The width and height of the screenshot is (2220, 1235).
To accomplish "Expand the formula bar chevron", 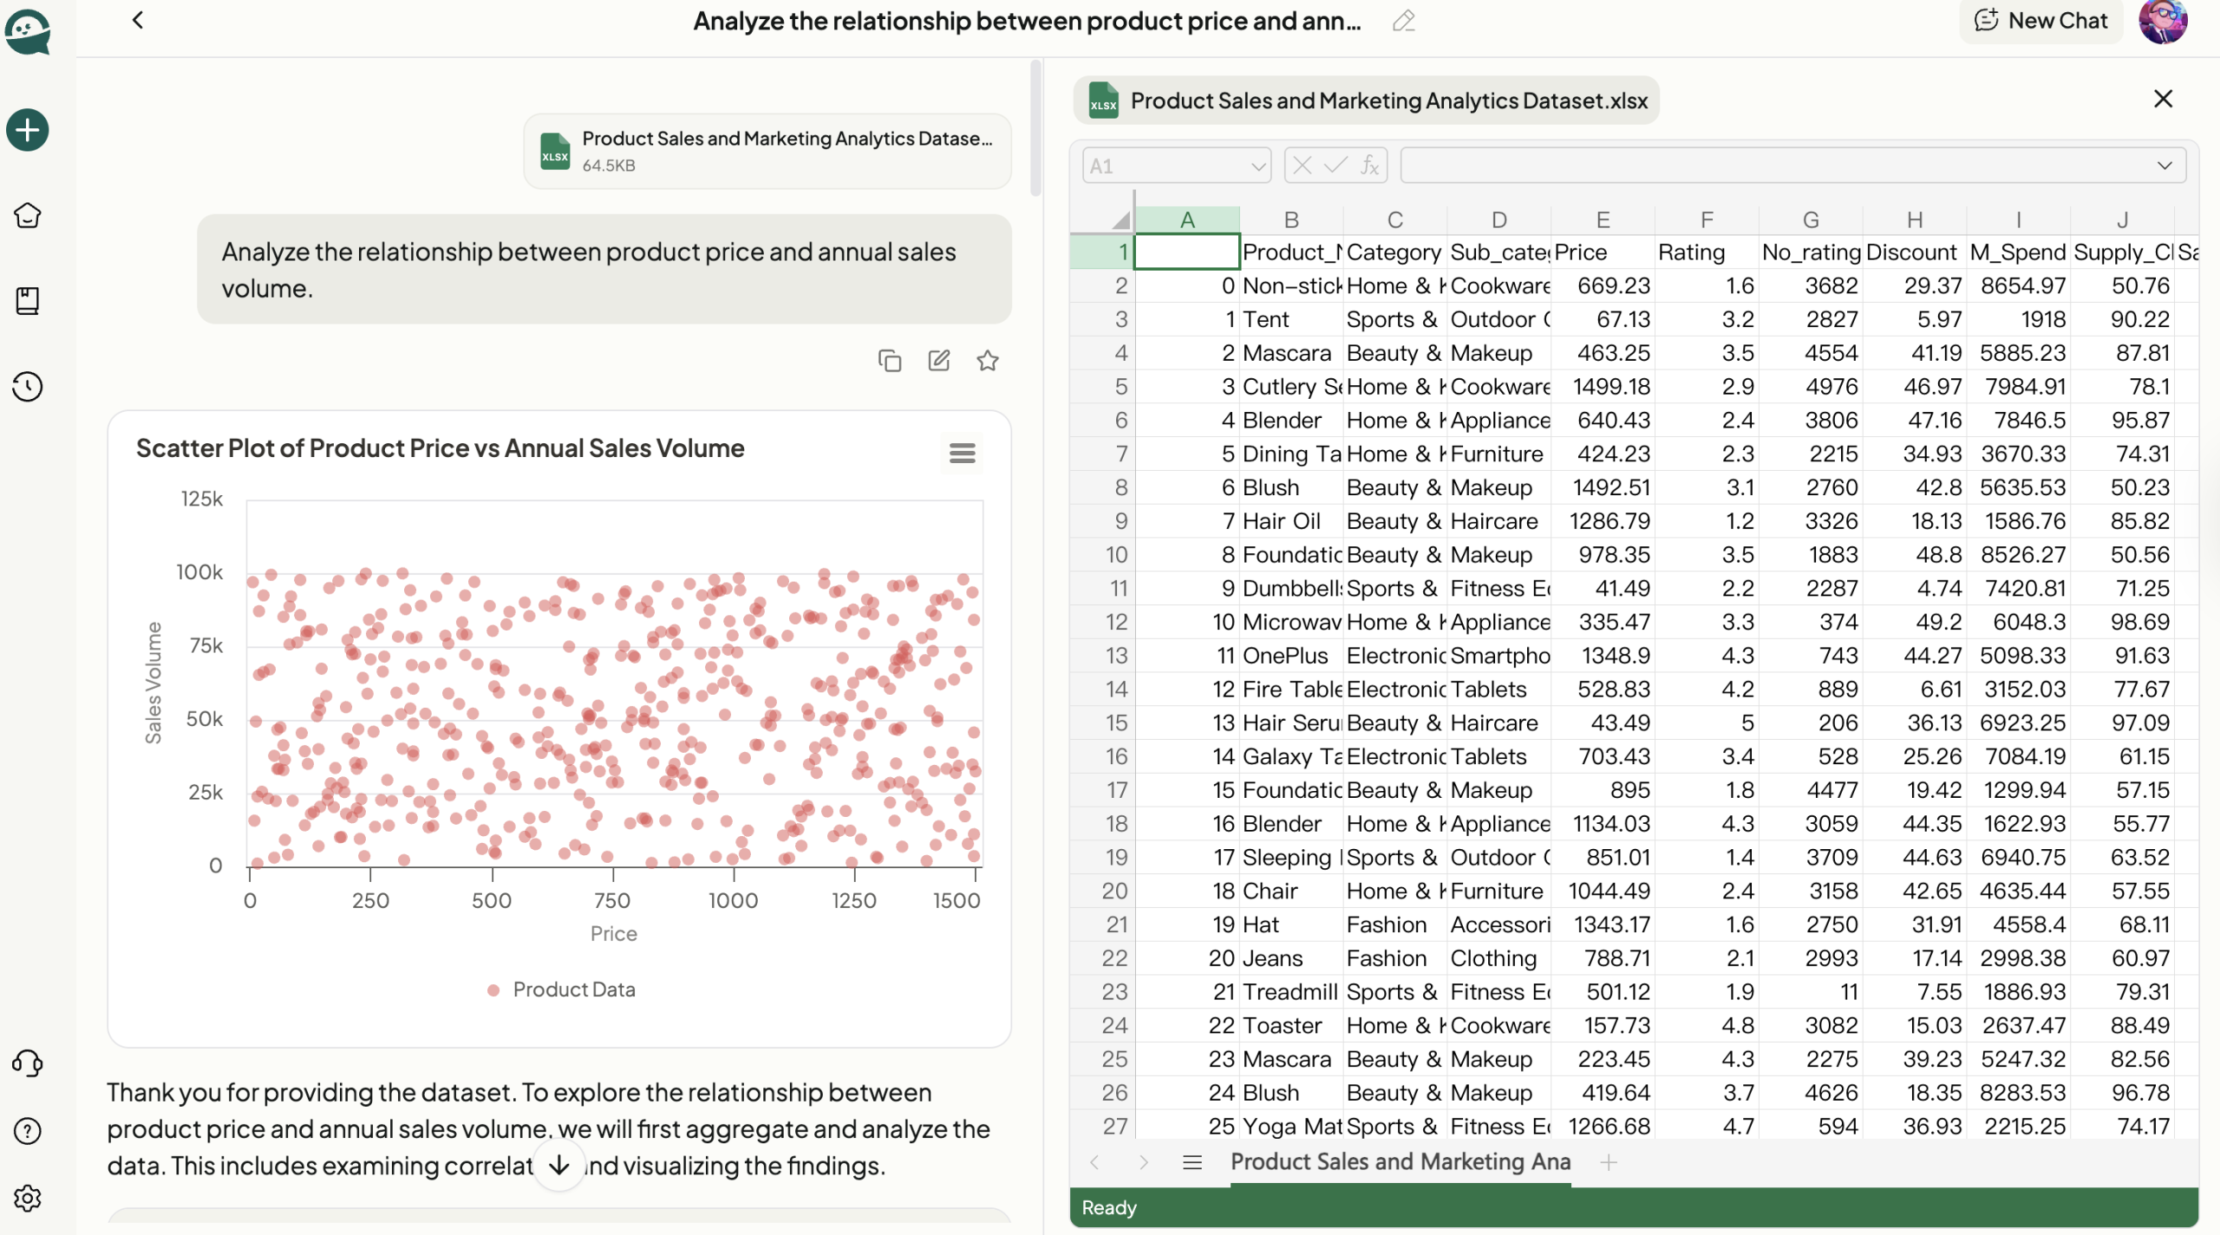I will (x=2164, y=166).
